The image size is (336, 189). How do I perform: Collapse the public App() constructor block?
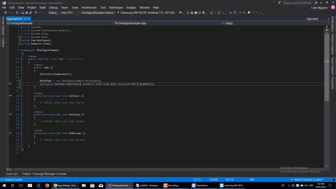[21, 68]
